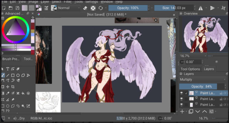This screenshot has width=229, height=123.
Task: Open the Multiply blending mode dropdown in Layers
Action: click(x=203, y=80)
